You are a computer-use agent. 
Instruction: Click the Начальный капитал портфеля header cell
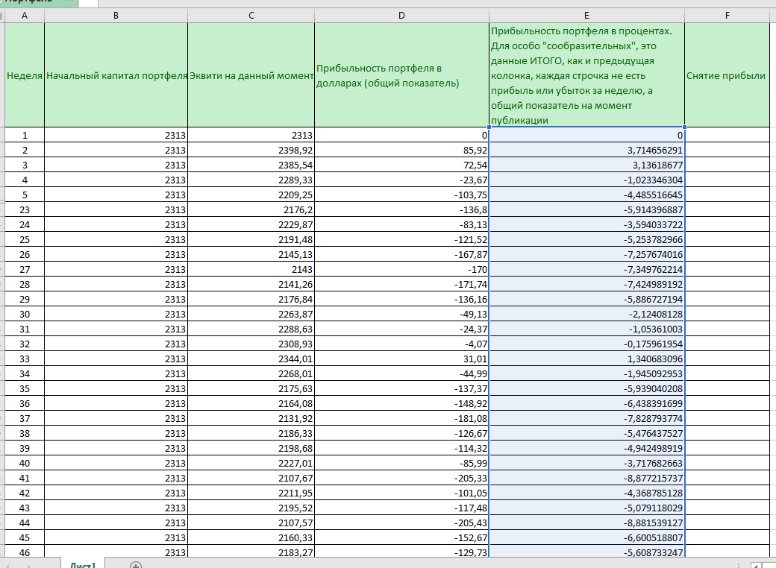[116, 75]
